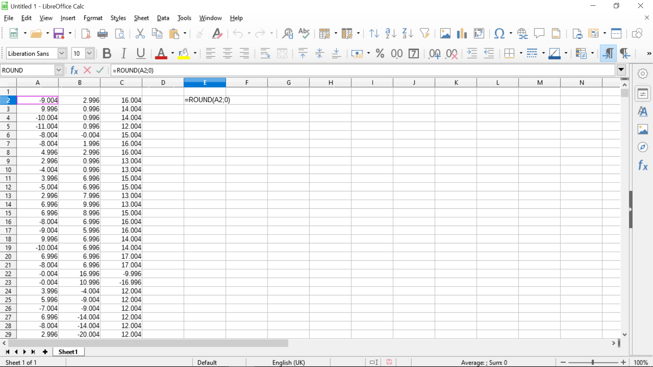
Task: Open the Navigator sidebar compass icon
Action: pos(642,147)
